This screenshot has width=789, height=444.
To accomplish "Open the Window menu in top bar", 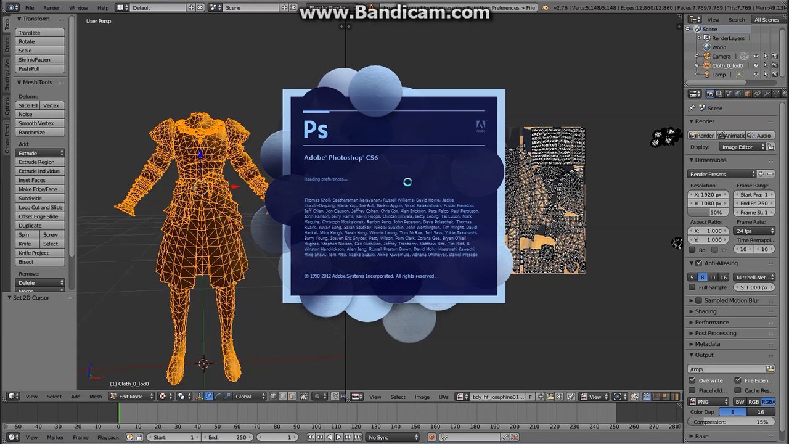I will click(x=78, y=8).
